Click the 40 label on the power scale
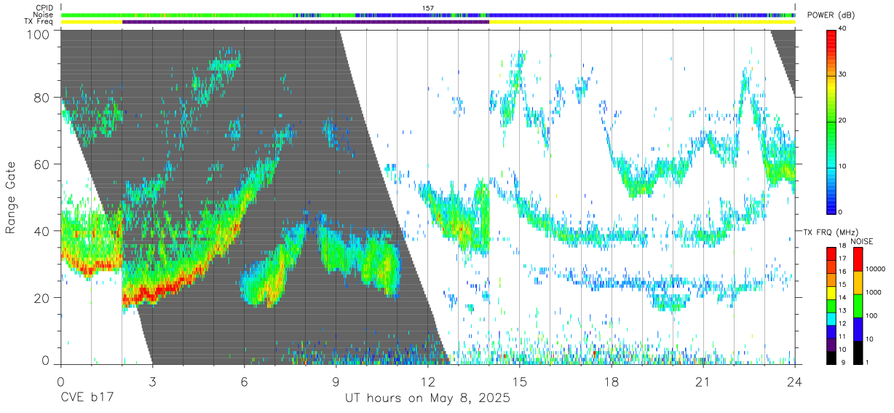 click(x=843, y=28)
